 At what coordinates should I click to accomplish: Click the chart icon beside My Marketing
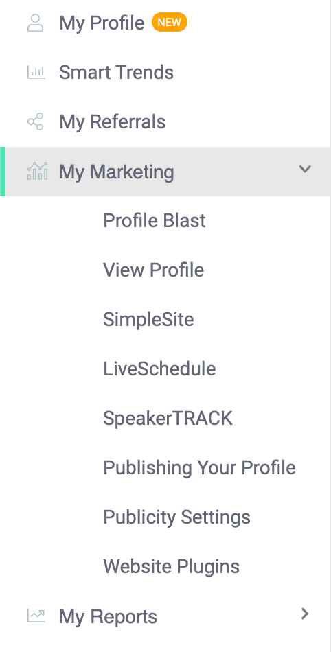[x=37, y=172]
